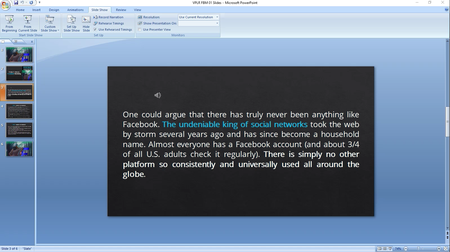This screenshot has width=450, height=252.
Task: Click the zoom slider handle
Action: [419, 249]
